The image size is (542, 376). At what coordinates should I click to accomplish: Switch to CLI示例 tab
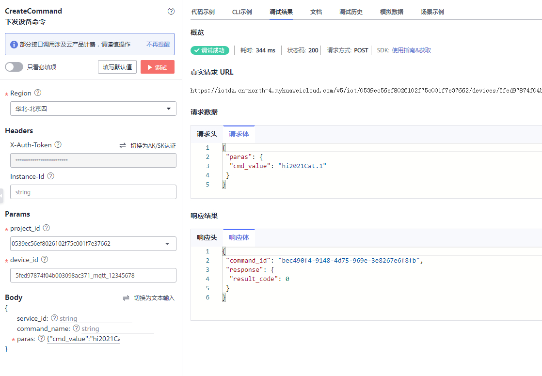[242, 12]
